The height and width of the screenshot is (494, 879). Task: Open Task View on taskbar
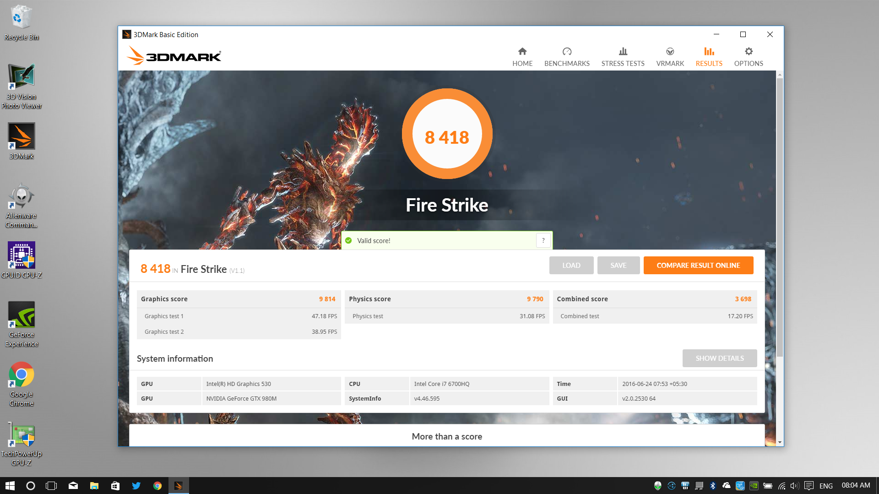click(x=51, y=485)
